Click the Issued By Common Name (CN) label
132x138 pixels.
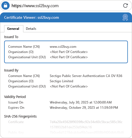pos(24,76)
